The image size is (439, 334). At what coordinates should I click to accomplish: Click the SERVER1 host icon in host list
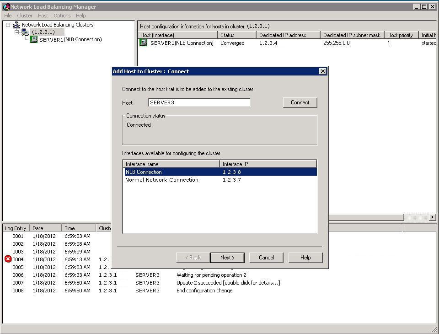(x=143, y=43)
